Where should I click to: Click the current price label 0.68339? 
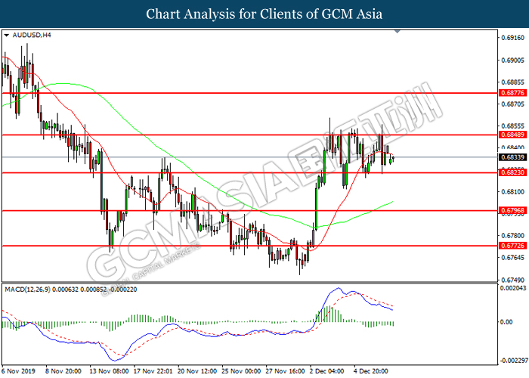click(513, 157)
